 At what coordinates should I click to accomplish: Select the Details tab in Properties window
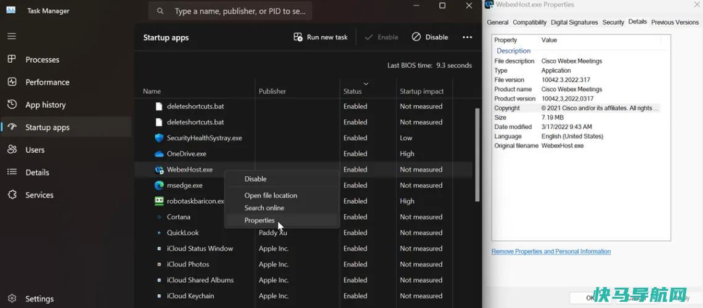[638, 22]
